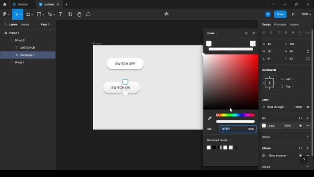Hide the Drop shadow effect
Screen dimensions: 314x177
pos(301,155)
